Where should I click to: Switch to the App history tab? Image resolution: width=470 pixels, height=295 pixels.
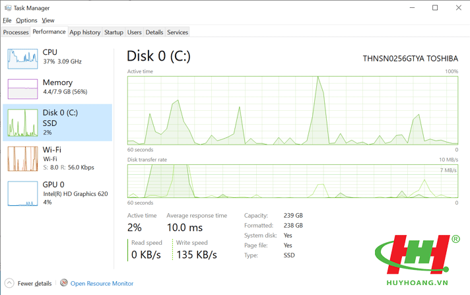point(85,32)
